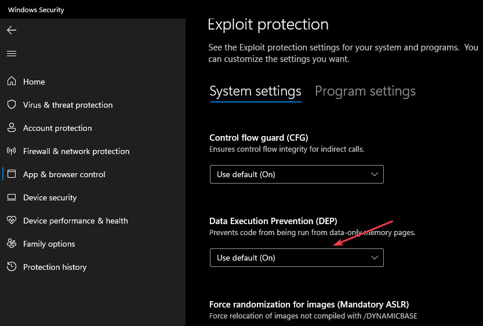Viewport: 483px width, 326px height.
Task: Open Firewall & network protection section
Action: point(76,151)
